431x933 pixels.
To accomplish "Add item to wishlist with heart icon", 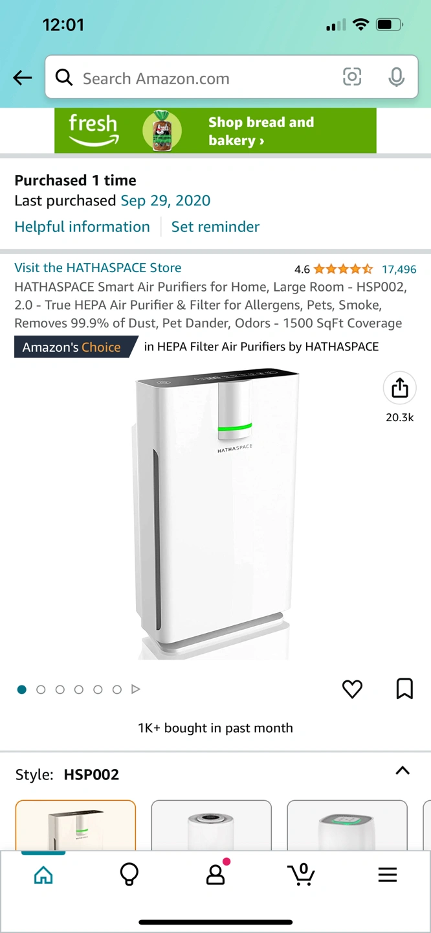I will point(352,689).
